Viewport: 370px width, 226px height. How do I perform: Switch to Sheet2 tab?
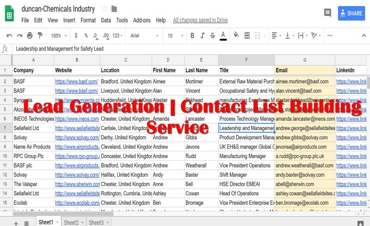(74, 222)
